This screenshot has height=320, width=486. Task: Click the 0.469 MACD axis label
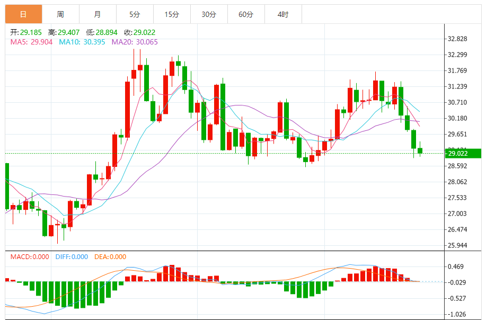456,266
